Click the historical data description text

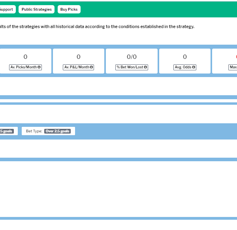[97, 26]
